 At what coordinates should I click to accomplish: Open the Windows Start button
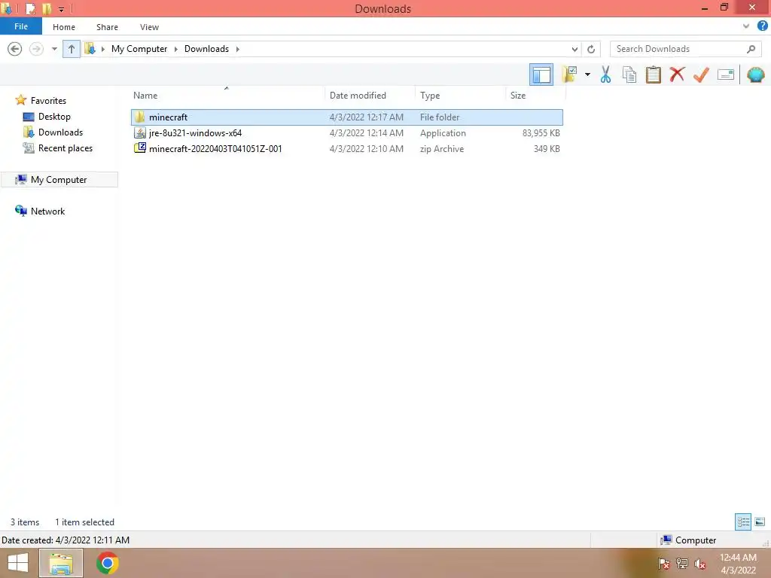tap(18, 563)
